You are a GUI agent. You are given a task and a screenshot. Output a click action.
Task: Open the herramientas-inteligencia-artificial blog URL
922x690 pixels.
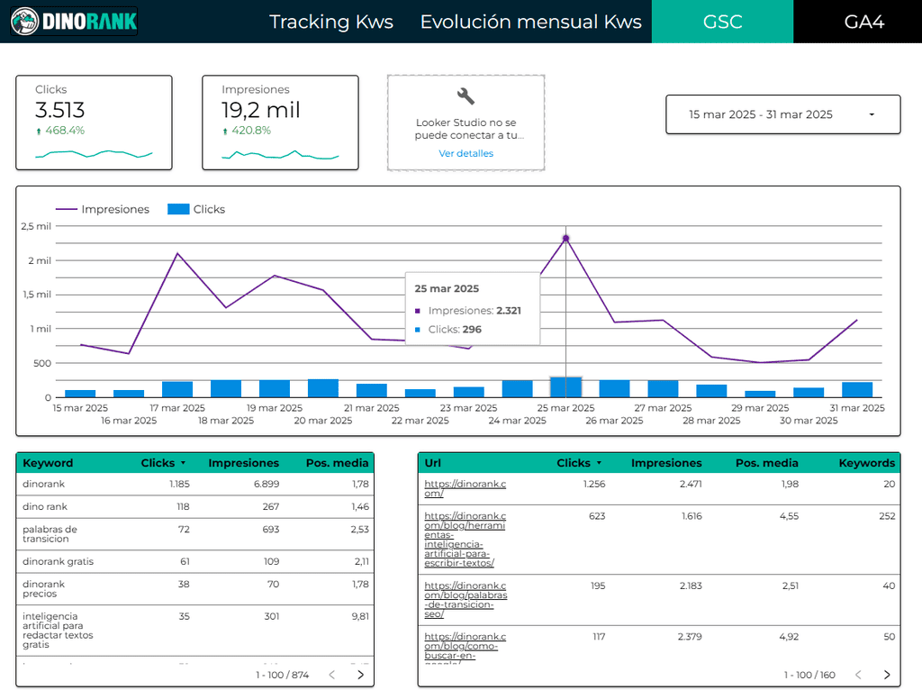tap(465, 540)
